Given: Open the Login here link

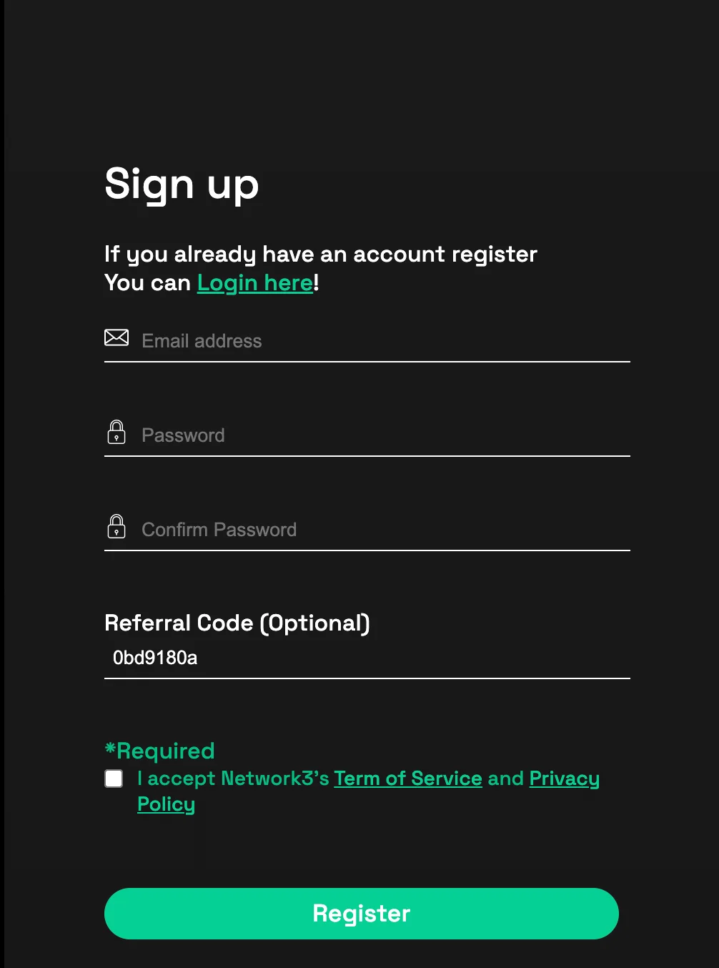Looking at the screenshot, I should tap(255, 283).
